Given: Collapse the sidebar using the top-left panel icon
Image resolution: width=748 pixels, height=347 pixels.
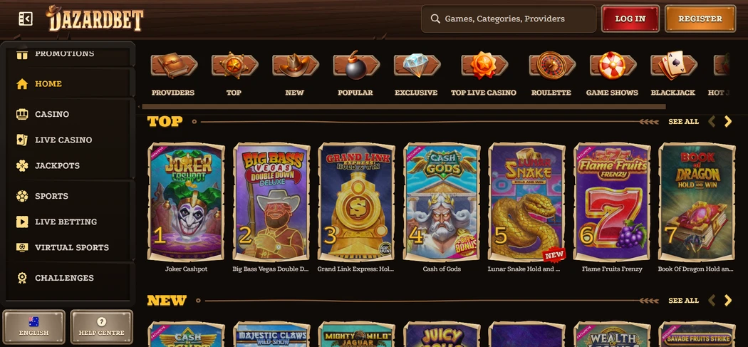Looking at the screenshot, I should coord(25,19).
